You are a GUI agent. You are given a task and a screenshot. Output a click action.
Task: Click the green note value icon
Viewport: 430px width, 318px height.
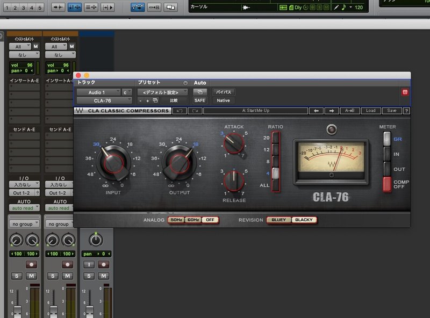click(343, 8)
